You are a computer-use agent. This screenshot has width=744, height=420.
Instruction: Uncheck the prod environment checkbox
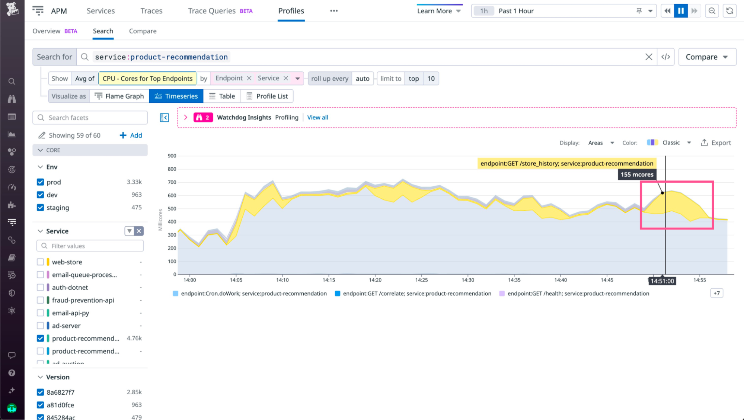tap(41, 182)
